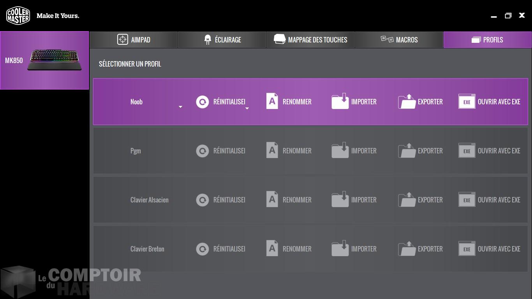Click the EXE icon to open Noob with executable
Viewport: 532px width, 299px height.
(x=467, y=102)
